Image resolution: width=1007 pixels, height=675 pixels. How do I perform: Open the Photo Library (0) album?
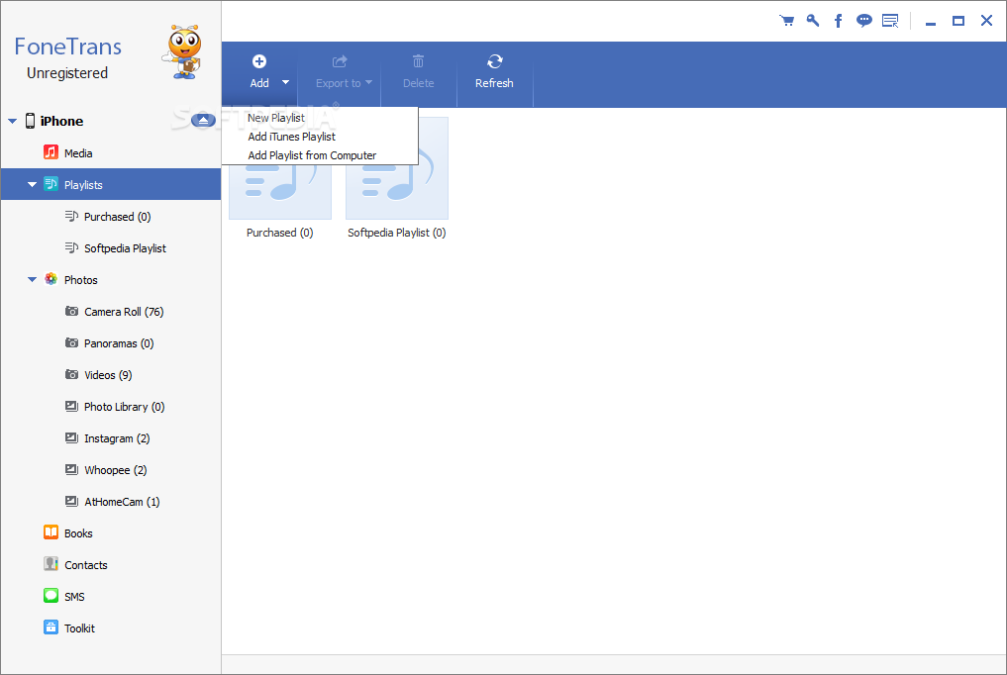pyautogui.click(x=125, y=407)
